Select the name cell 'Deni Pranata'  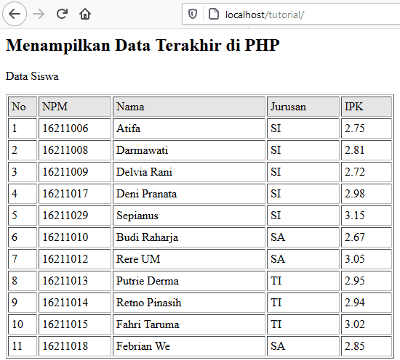click(x=189, y=194)
